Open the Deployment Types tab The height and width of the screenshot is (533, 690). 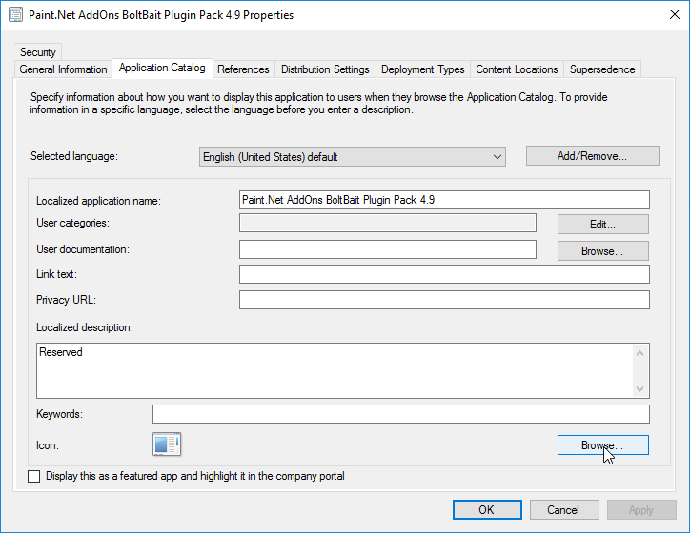(x=422, y=69)
